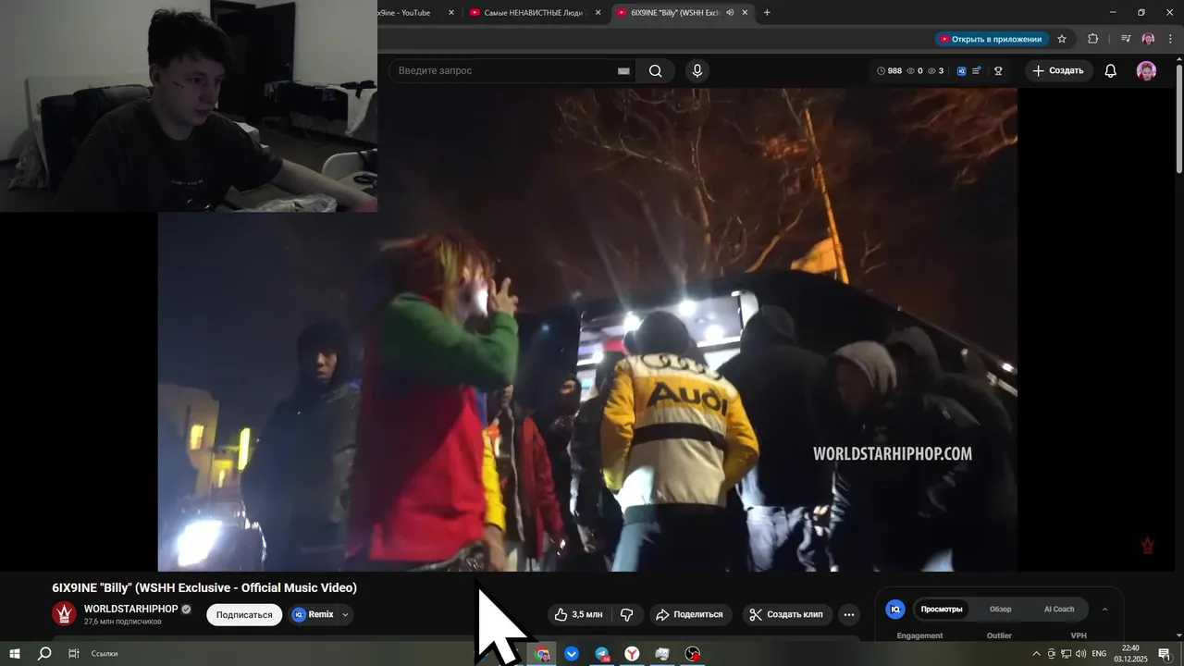Open the blue chevron app icon on the taskbar
This screenshot has height=666, width=1184.
tap(572, 654)
